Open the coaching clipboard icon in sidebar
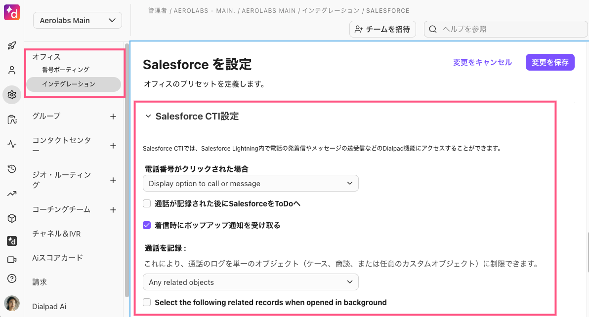The width and height of the screenshot is (589, 317). coord(12,119)
